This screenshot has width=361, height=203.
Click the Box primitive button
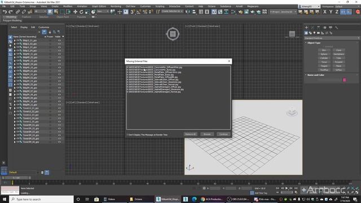[x=324, y=50]
